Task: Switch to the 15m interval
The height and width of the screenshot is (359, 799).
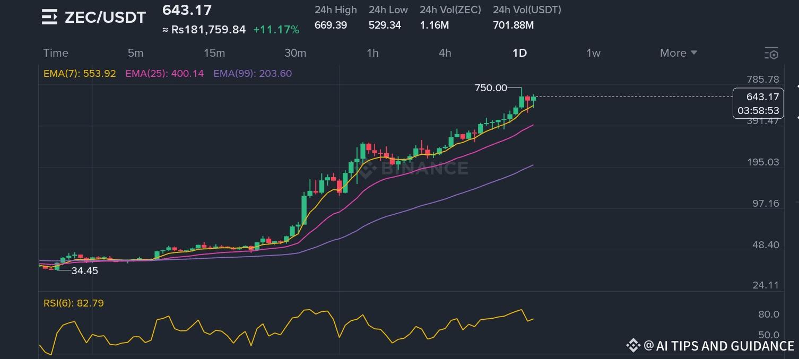Action: point(214,53)
